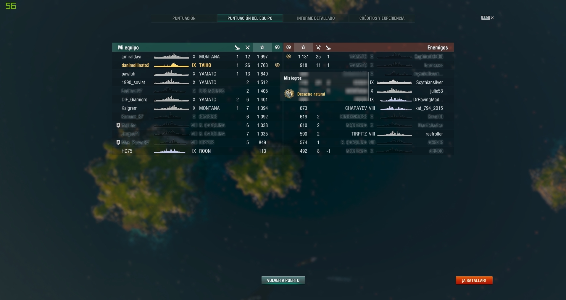
Task: Sort my team by achievements medal icon
Action: click(277, 47)
